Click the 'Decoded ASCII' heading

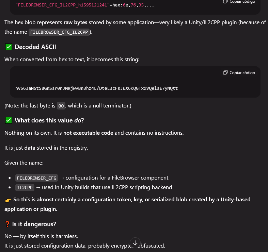click(x=35, y=47)
